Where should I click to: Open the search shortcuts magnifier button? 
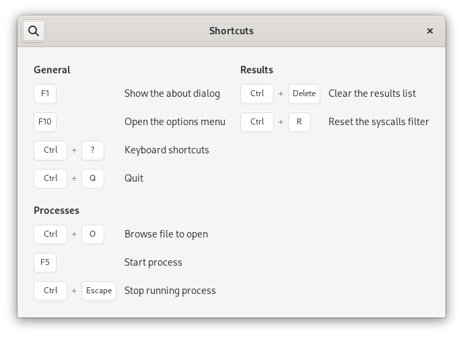pyautogui.click(x=34, y=31)
